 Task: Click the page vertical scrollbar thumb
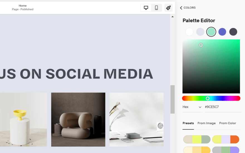pos(173,99)
